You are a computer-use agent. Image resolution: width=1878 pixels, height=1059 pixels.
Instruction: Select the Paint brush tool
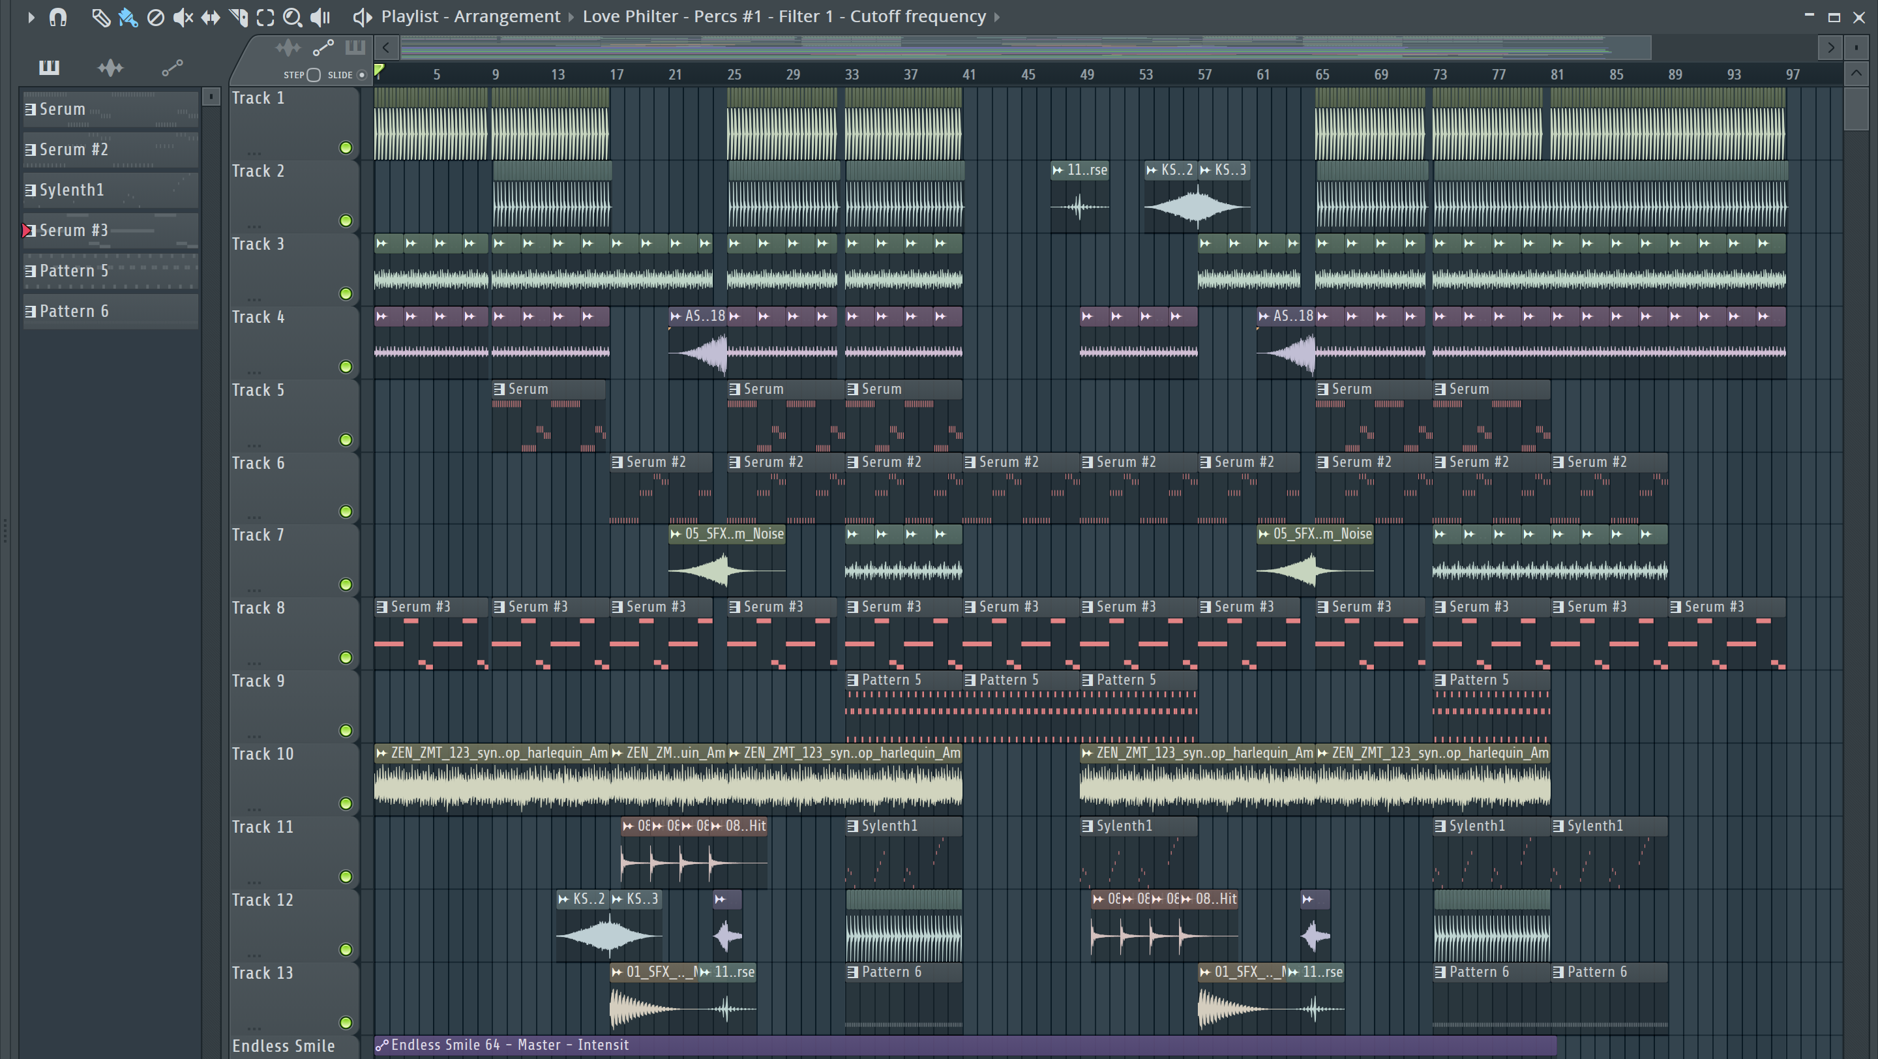(128, 17)
